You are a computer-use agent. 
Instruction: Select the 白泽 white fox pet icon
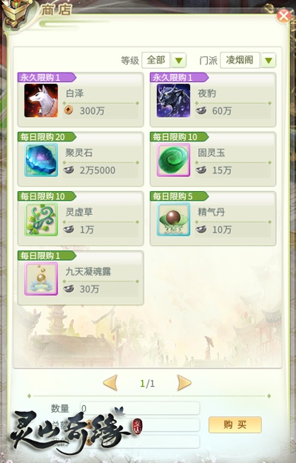[41, 101]
